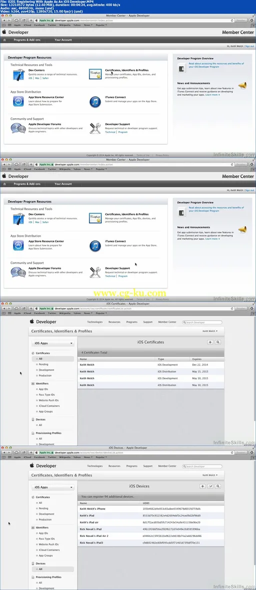Screen dimensions: 256x590
Task: Select Production under Certificates in iOS Certificates sidebar
Action: (45, 376)
